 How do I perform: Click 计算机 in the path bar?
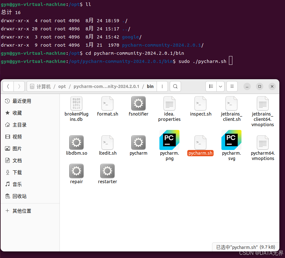point(44,86)
